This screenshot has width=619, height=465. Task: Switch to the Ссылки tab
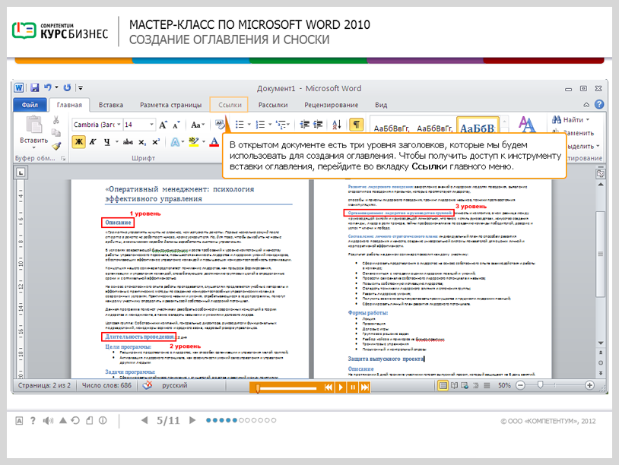click(x=230, y=105)
